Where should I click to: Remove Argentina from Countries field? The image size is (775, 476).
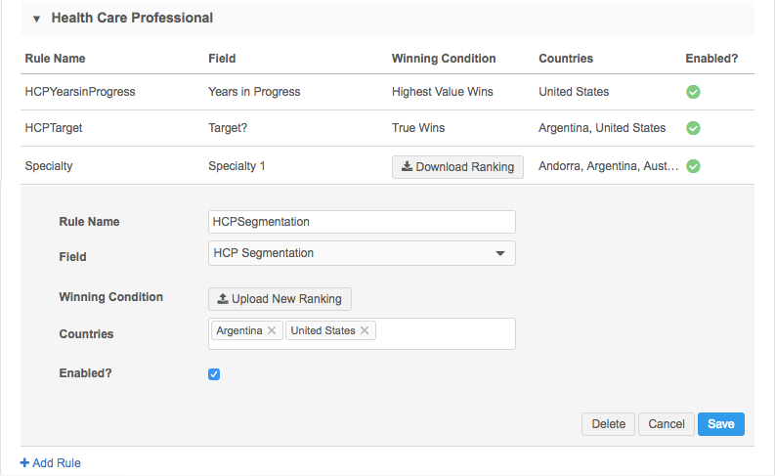(x=273, y=330)
